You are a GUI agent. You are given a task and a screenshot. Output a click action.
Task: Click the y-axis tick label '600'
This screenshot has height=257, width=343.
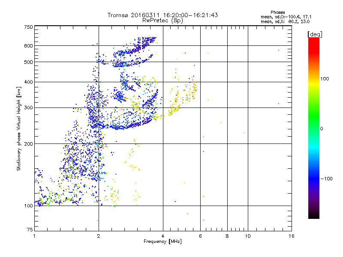click(x=28, y=46)
